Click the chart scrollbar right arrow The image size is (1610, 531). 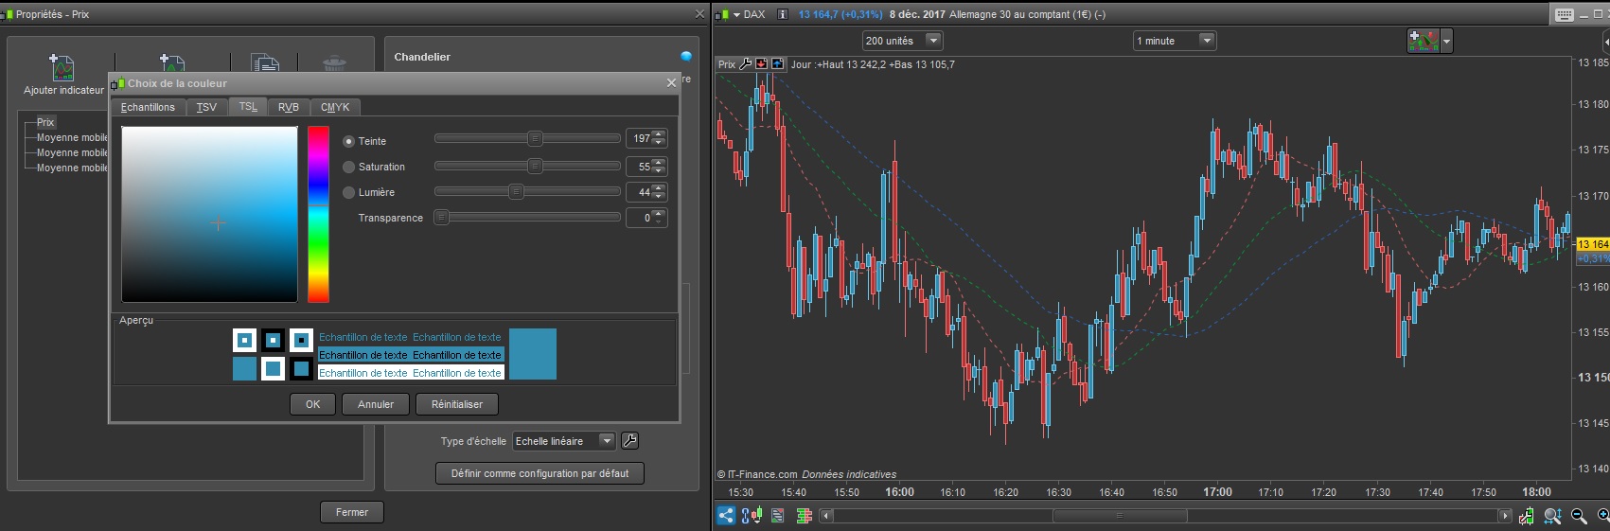coord(1505,516)
